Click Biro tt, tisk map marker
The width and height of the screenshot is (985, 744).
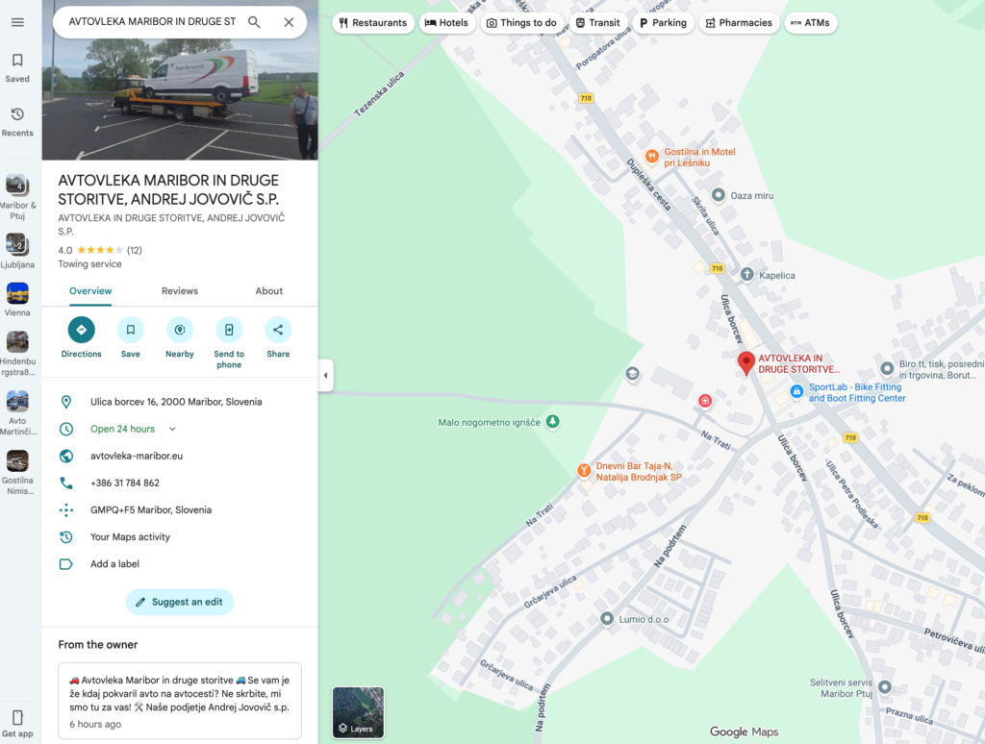pos(887,368)
